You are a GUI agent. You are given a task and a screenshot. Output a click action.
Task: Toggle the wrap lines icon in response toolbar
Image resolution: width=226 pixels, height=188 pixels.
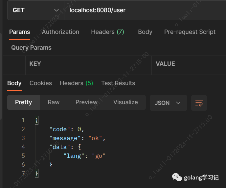click(x=199, y=103)
